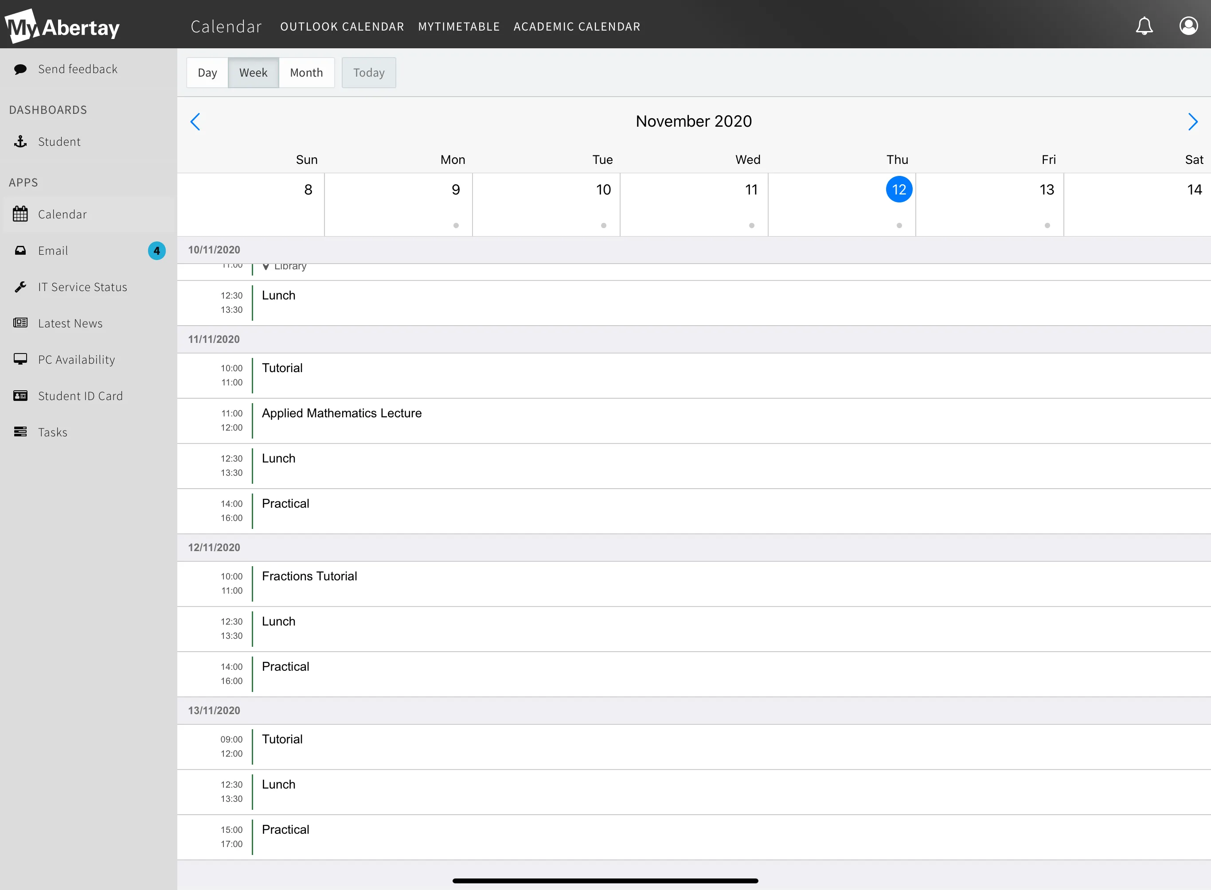The image size is (1211, 890).
Task: Go to next week with right chevron
Action: point(1193,122)
